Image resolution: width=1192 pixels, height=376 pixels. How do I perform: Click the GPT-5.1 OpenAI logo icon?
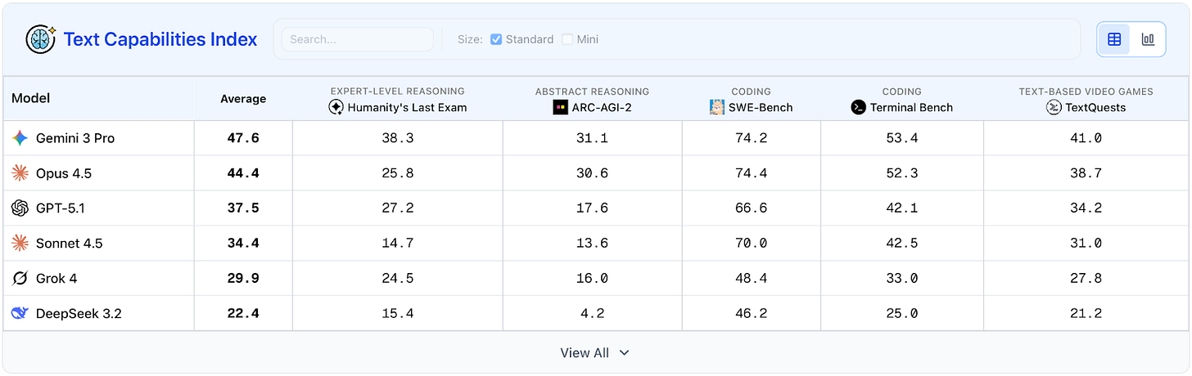click(20, 208)
